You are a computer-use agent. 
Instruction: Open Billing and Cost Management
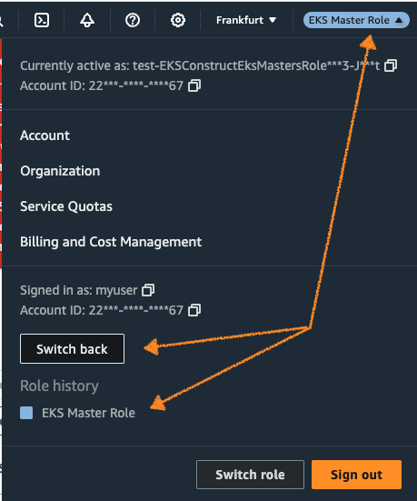point(111,242)
